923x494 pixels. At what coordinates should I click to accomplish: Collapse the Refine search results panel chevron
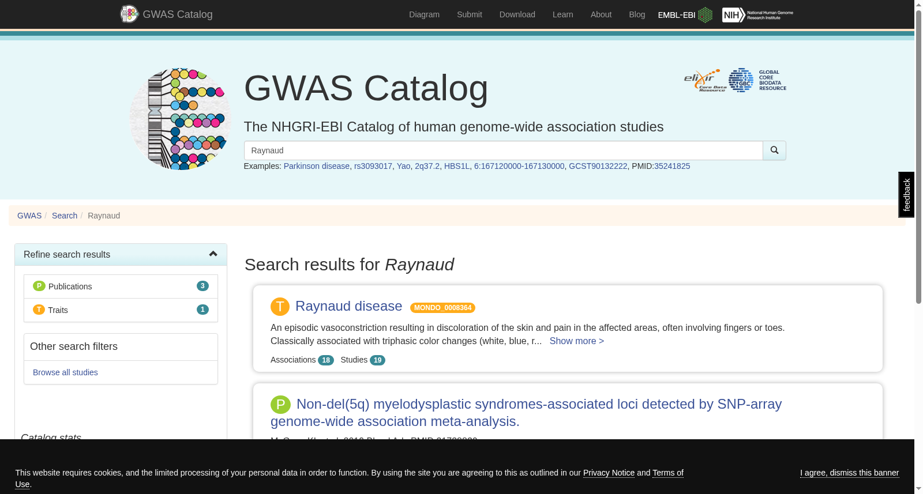(213, 254)
